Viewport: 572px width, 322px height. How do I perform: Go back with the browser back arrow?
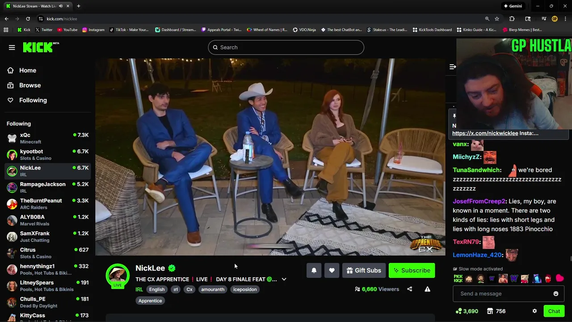tap(6, 19)
